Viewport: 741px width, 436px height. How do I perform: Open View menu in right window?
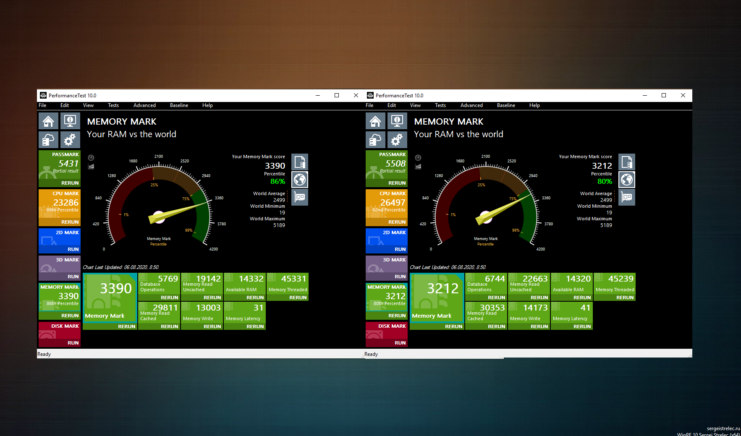pos(415,105)
